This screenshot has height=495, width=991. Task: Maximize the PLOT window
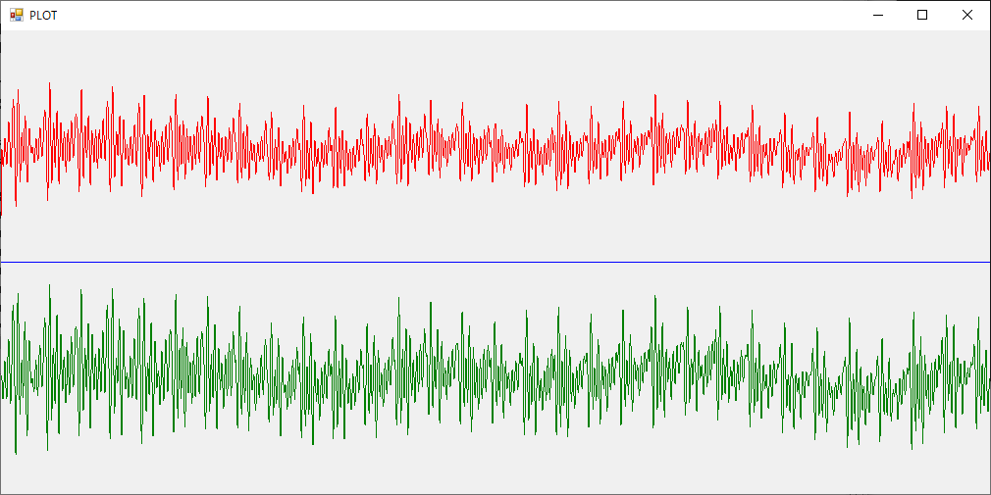pos(922,15)
